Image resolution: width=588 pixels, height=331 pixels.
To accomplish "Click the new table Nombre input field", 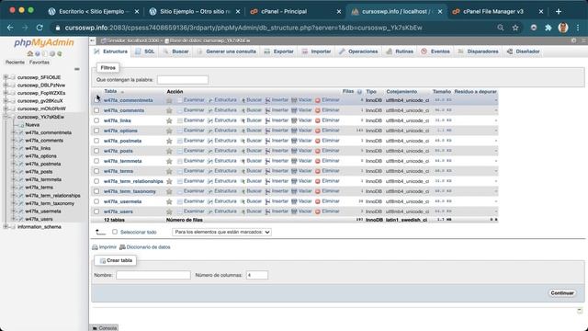I will coord(153,276).
